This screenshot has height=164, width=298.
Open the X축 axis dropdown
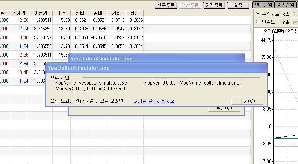pyautogui.click(x=294, y=14)
